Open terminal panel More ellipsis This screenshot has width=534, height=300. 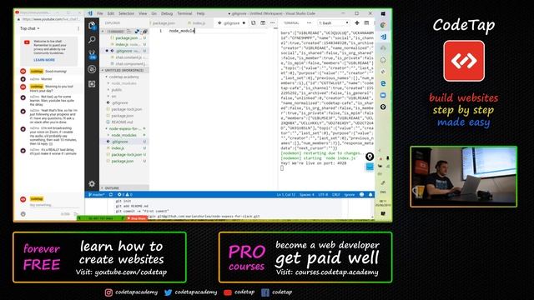click(309, 22)
